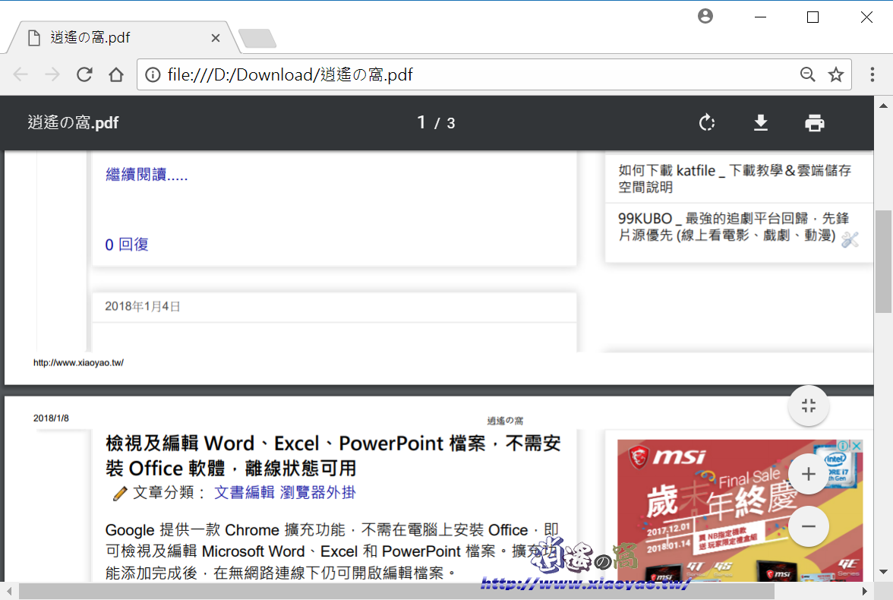The height and width of the screenshot is (600, 893).
Task: Click the ad info icon on MSI banner
Action: pyautogui.click(x=844, y=446)
